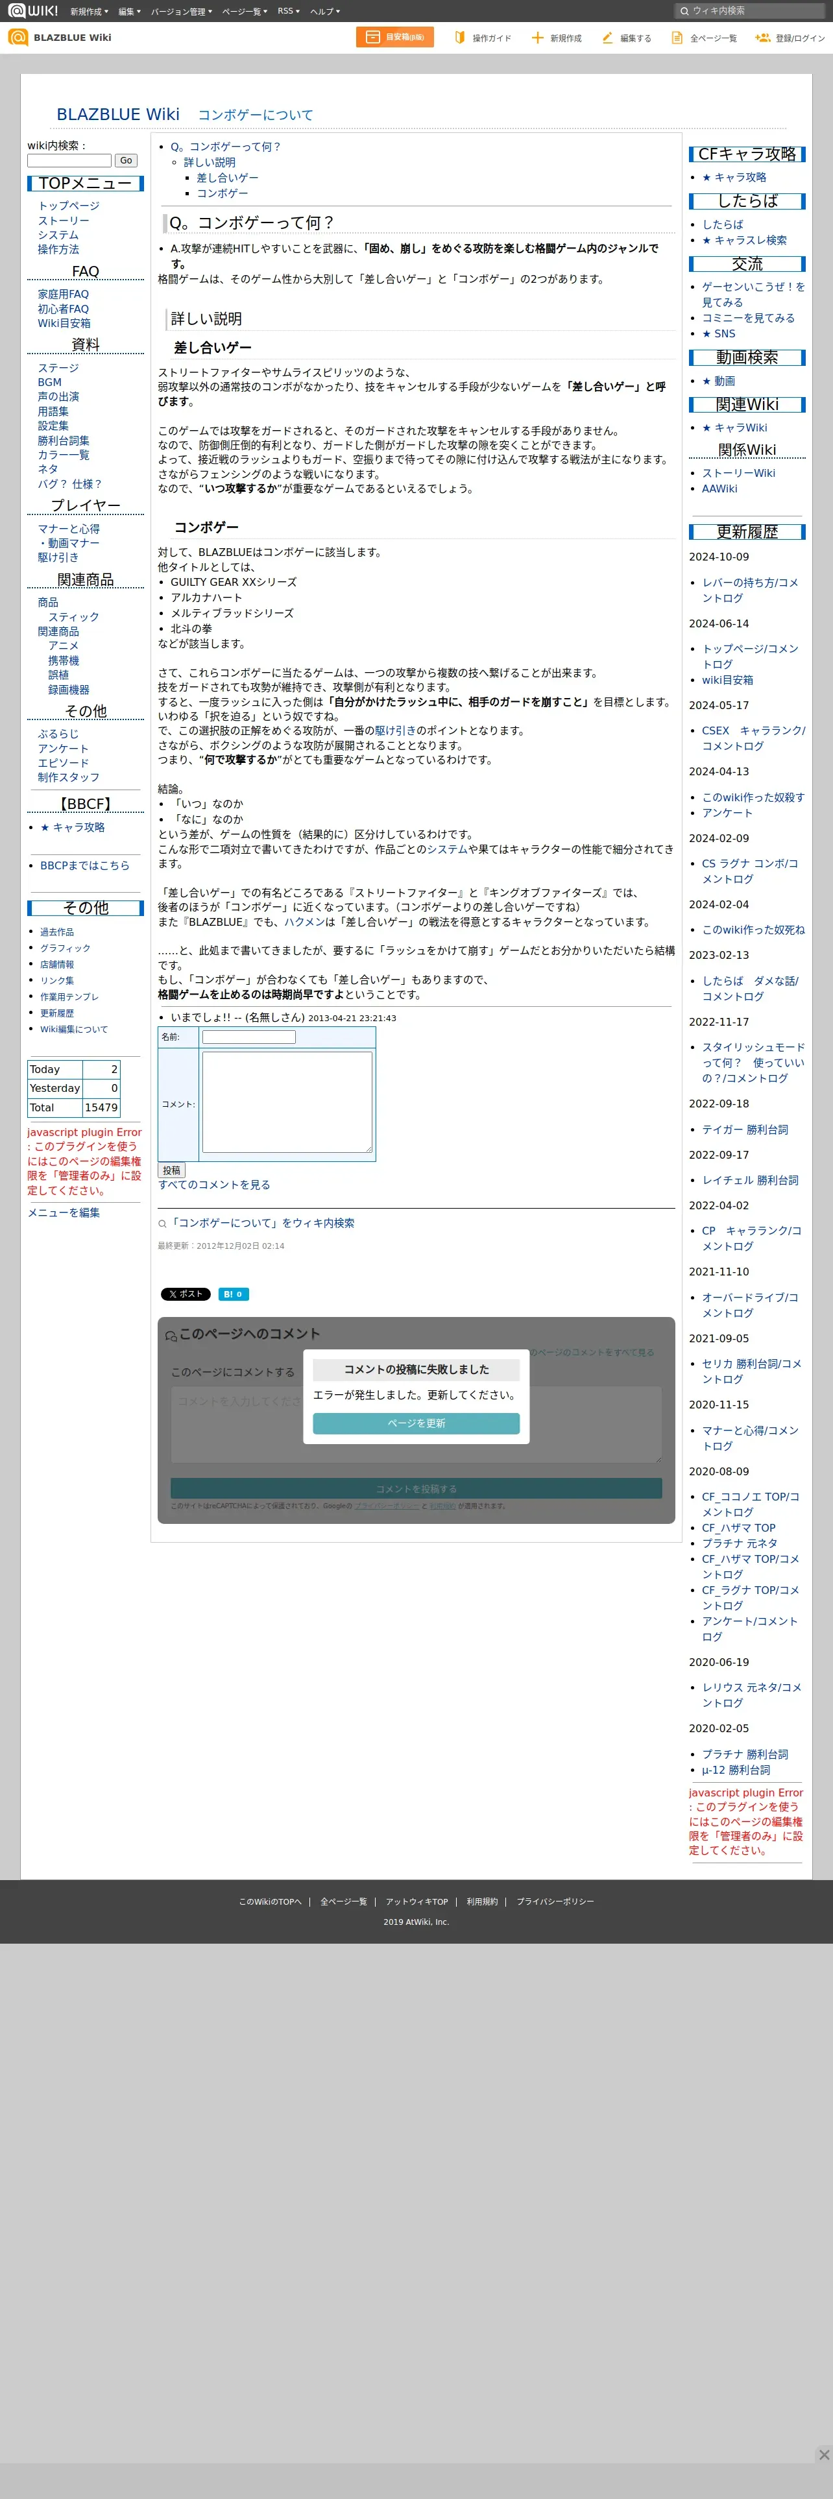
Task: Expand the ヘルプ dropdown menu
Action: pos(325,12)
